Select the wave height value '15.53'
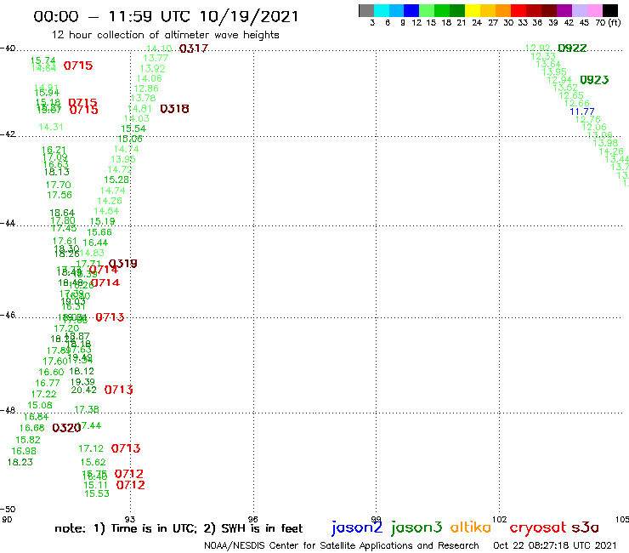 tap(97, 493)
